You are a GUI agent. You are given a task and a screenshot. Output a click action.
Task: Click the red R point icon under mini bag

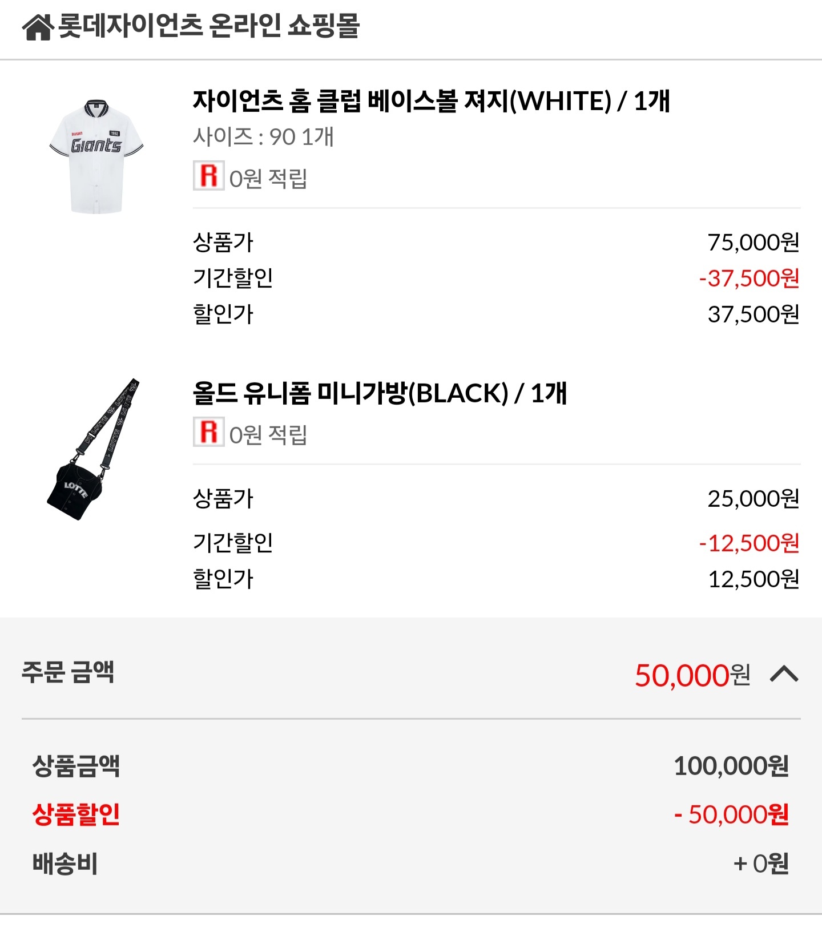tap(208, 432)
